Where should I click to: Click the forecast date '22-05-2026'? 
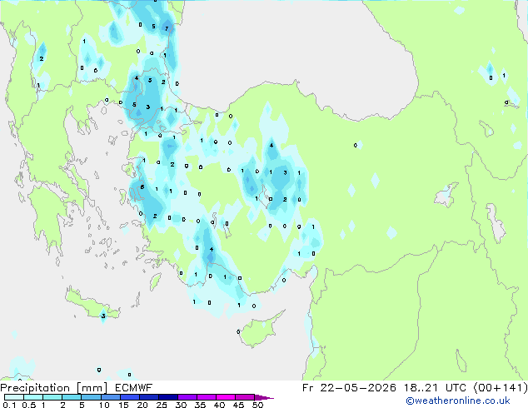(x=358, y=388)
